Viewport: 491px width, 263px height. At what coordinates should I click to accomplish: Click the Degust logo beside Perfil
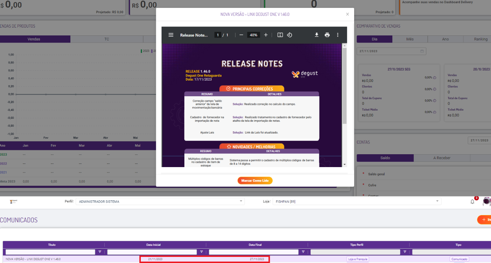pos(14,201)
